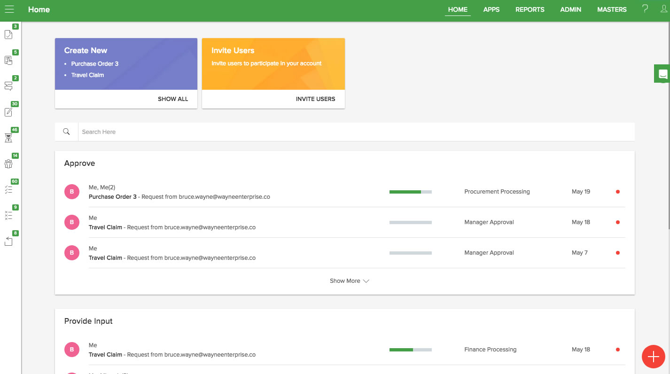Click the hourglass sidebar icon with badge 46
670x374 pixels.
pyautogui.click(x=8, y=138)
